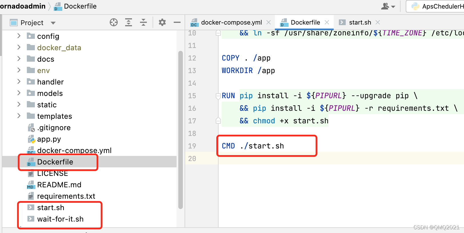The image size is (464, 233).
Task: Select Dockerfile in project tree
Action: point(89,162)
